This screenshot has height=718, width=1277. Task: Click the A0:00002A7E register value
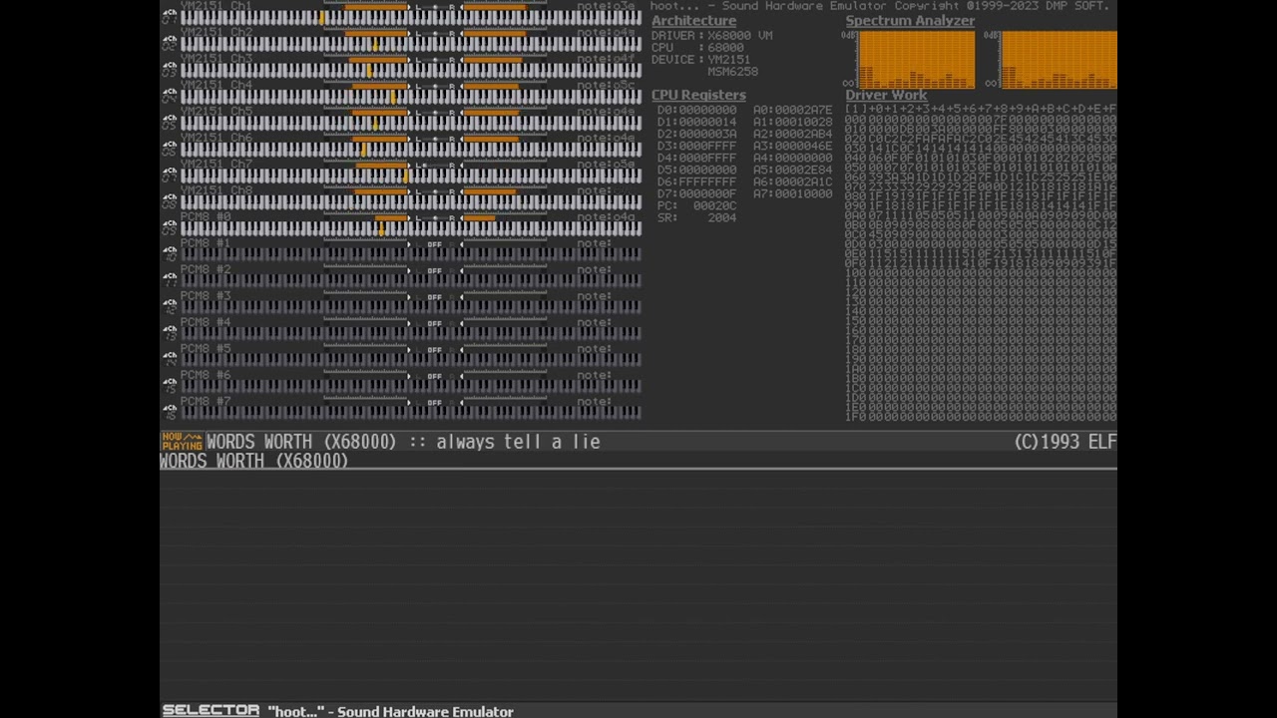point(792,110)
